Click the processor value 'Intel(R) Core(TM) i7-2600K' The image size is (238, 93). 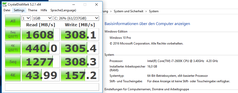[183, 61]
